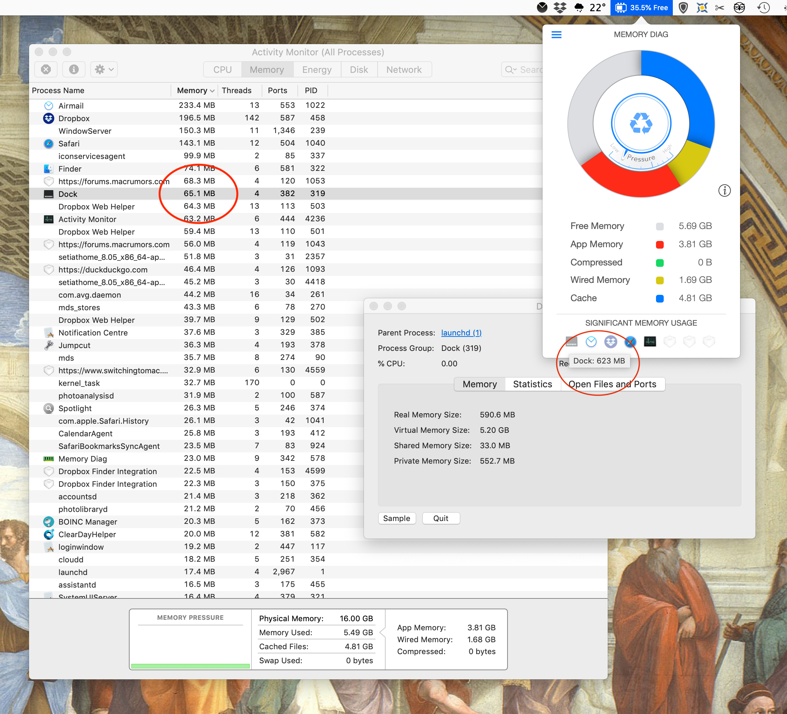The image size is (787, 714).
Task: Open the shield menu bar icon
Action: 683,7
